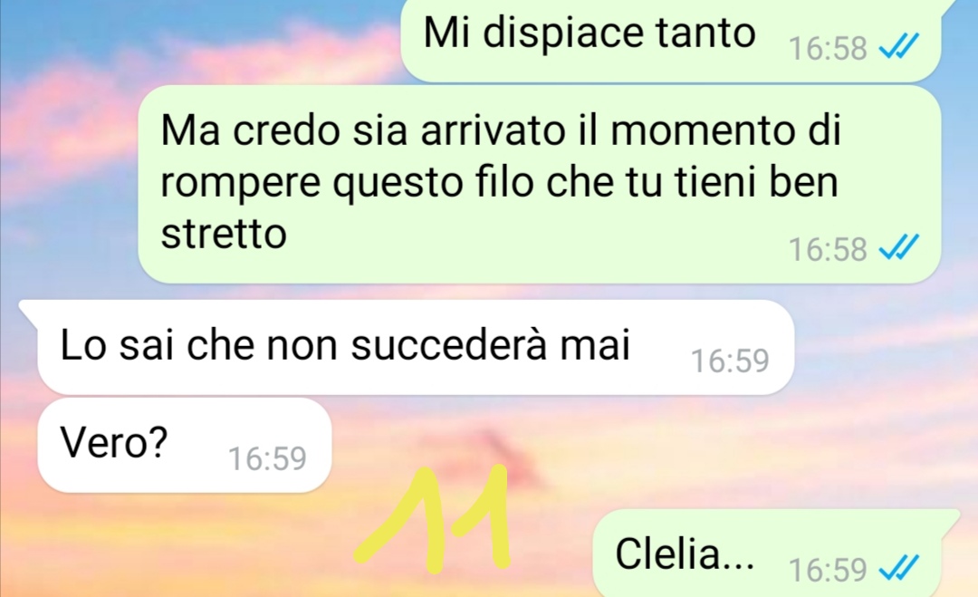978x597 pixels.
Task: Select the "Vero?" message text
Action: 114,442
